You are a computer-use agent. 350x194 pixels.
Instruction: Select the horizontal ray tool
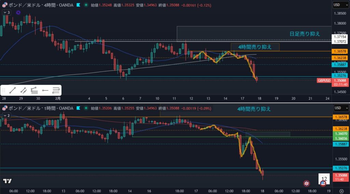[x=45, y=91]
